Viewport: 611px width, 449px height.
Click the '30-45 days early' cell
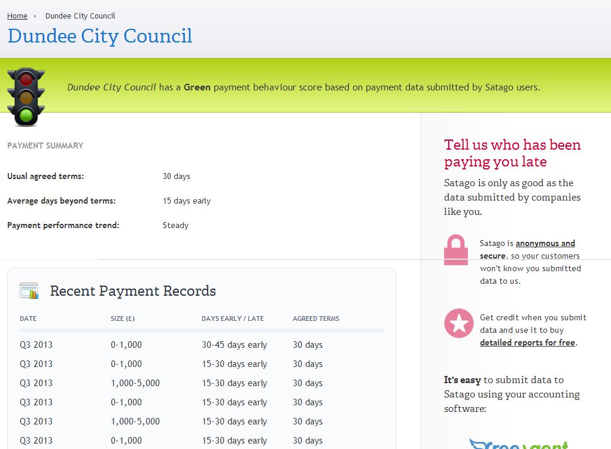click(234, 345)
